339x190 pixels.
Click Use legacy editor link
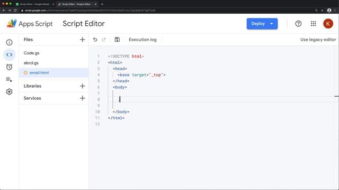(318, 40)
